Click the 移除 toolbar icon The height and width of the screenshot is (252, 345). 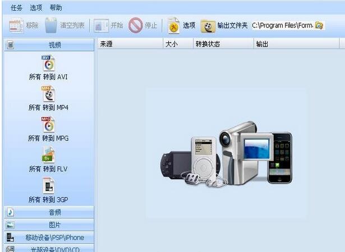(x=16, y=26)
